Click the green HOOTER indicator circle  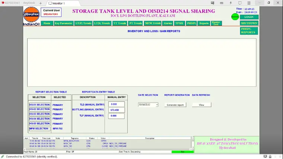coord(235,17)
